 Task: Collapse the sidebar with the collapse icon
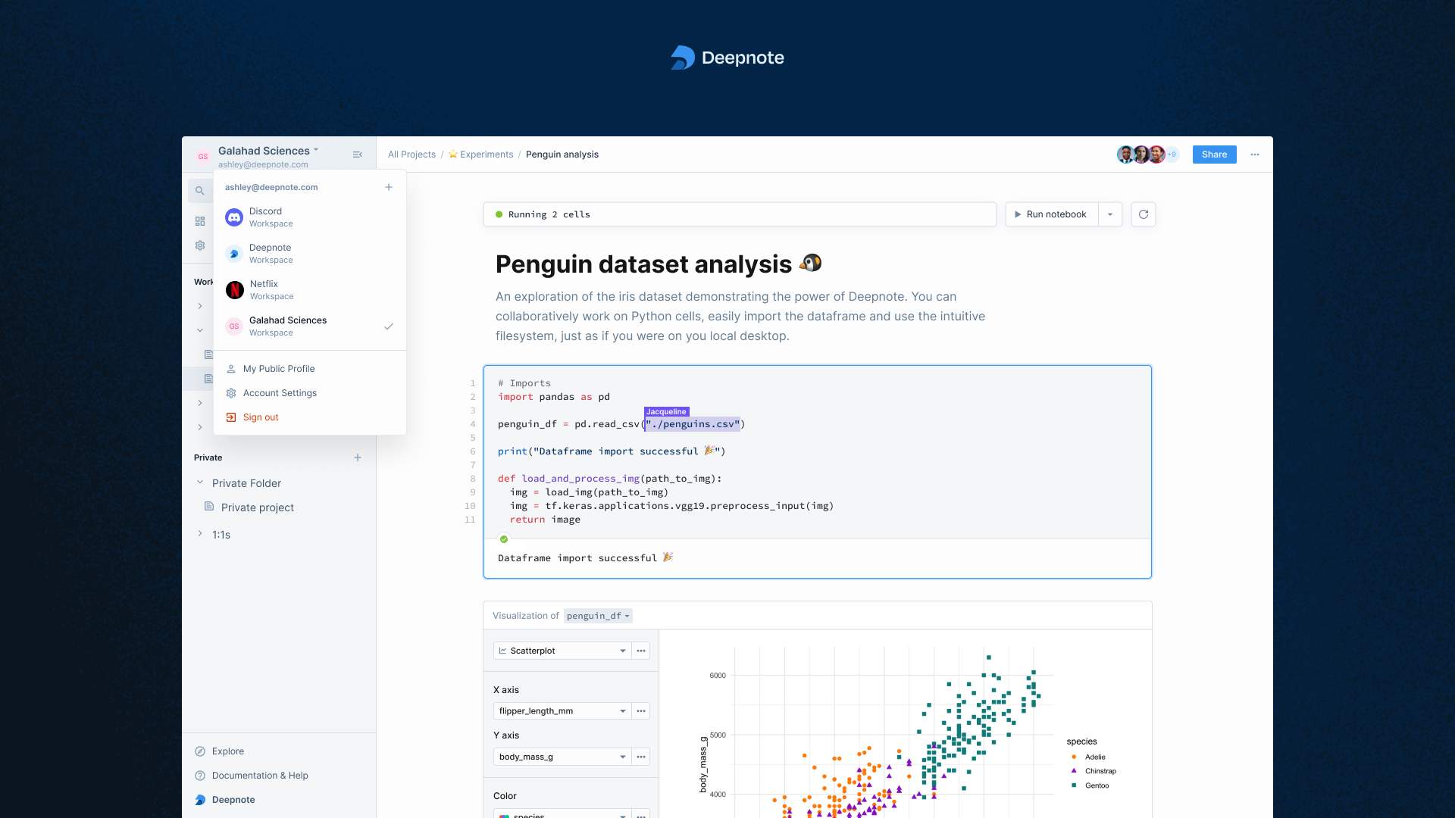click(x=358, y=155)
